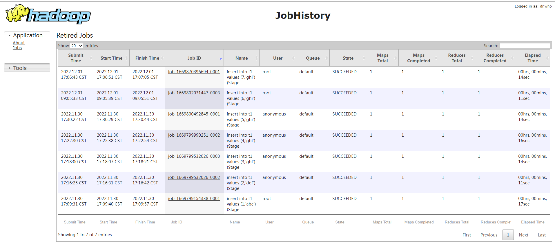This screenshot has width=555, height=244.
Task: Open job_1669800492845_0001 link
Action: [194, 114]
